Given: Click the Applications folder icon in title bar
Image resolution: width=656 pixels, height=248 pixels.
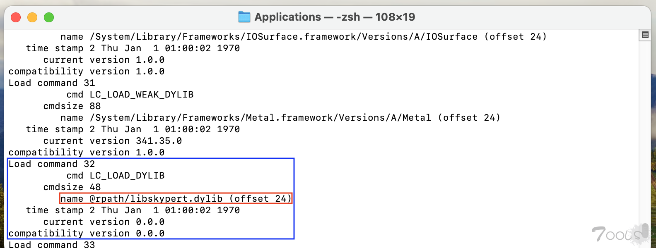Looking at the screenshot, I should 244,17.
